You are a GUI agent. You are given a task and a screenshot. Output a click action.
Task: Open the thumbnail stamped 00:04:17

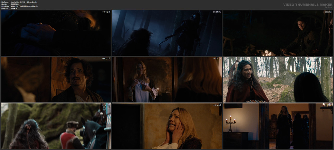[56, 33]
